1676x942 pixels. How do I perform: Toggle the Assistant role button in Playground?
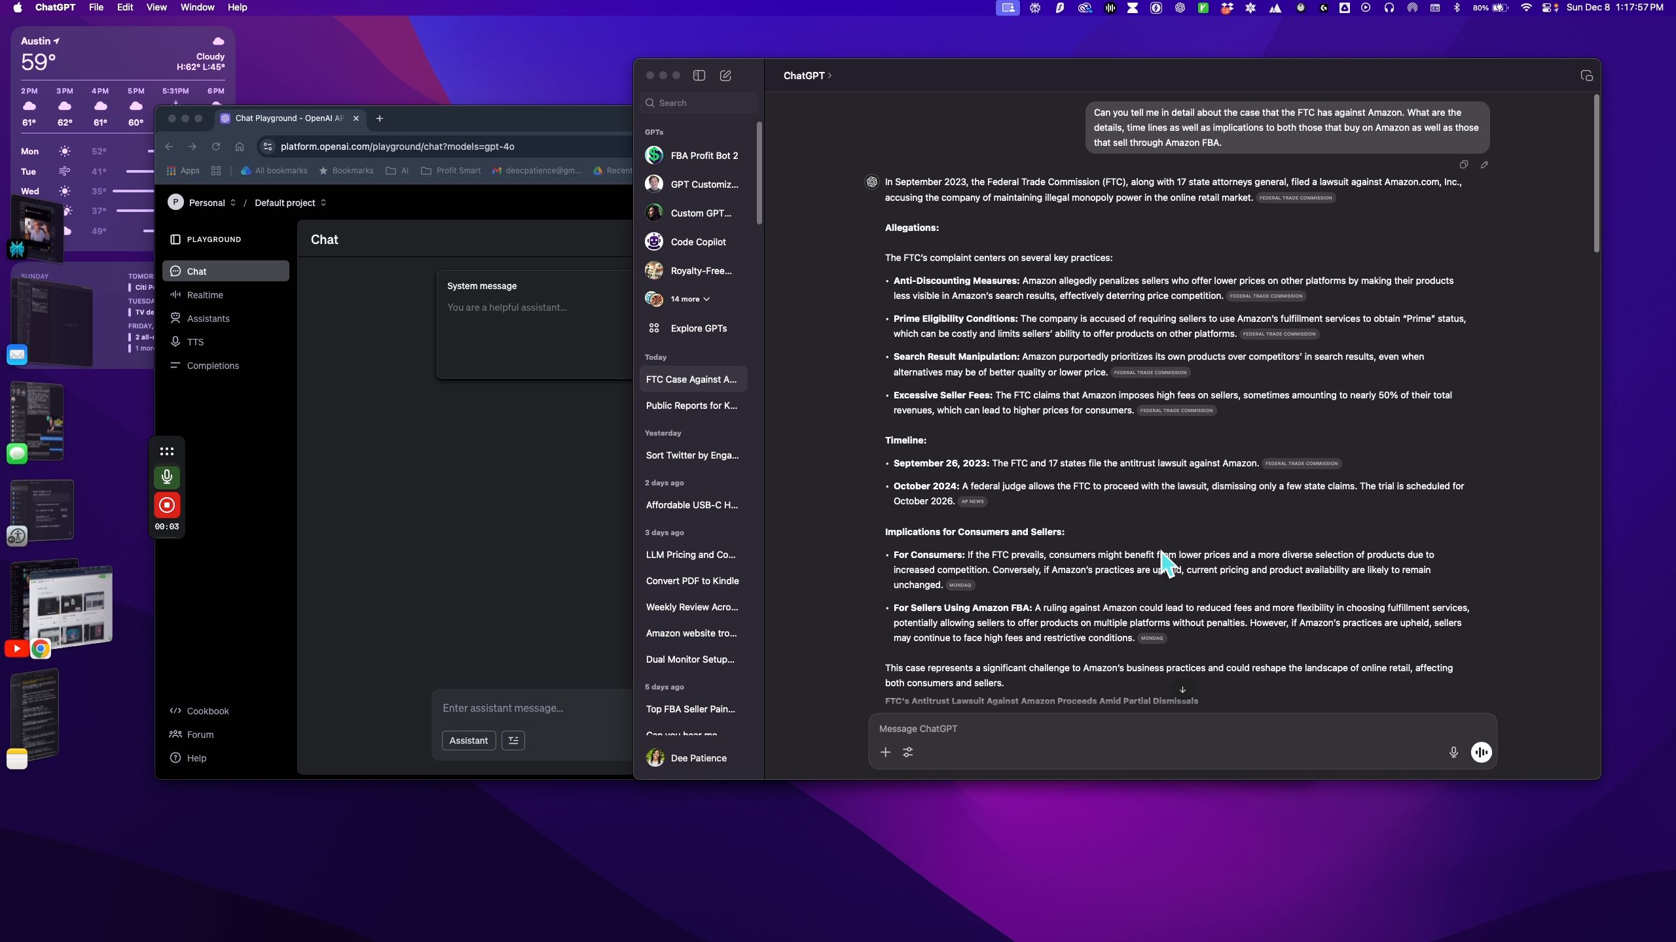[x=469, y=741]
